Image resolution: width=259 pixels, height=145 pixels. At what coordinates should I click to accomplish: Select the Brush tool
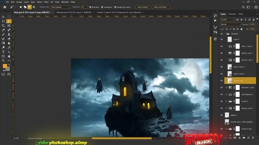pos(3,34)
